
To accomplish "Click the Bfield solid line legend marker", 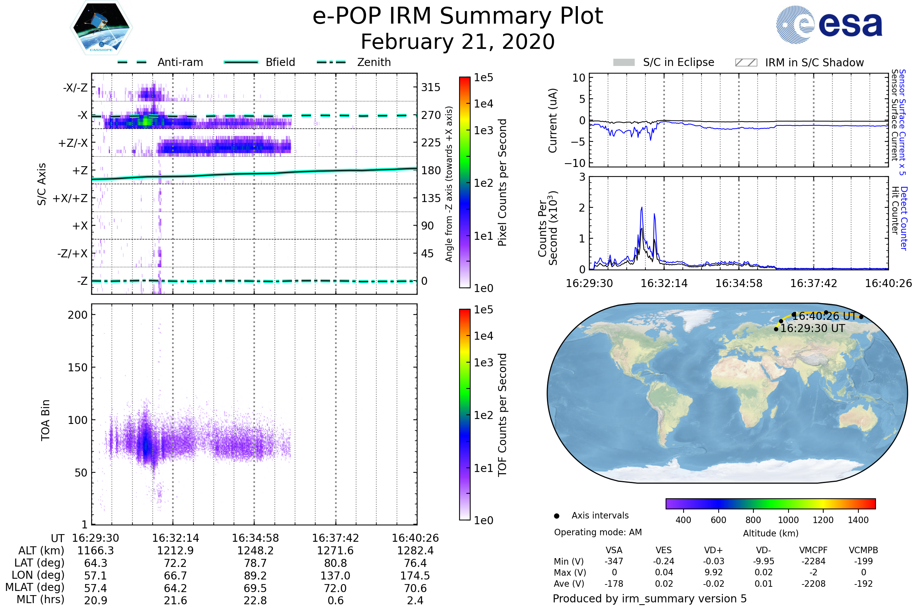I will pyautogui.click(x=241, y=62).
